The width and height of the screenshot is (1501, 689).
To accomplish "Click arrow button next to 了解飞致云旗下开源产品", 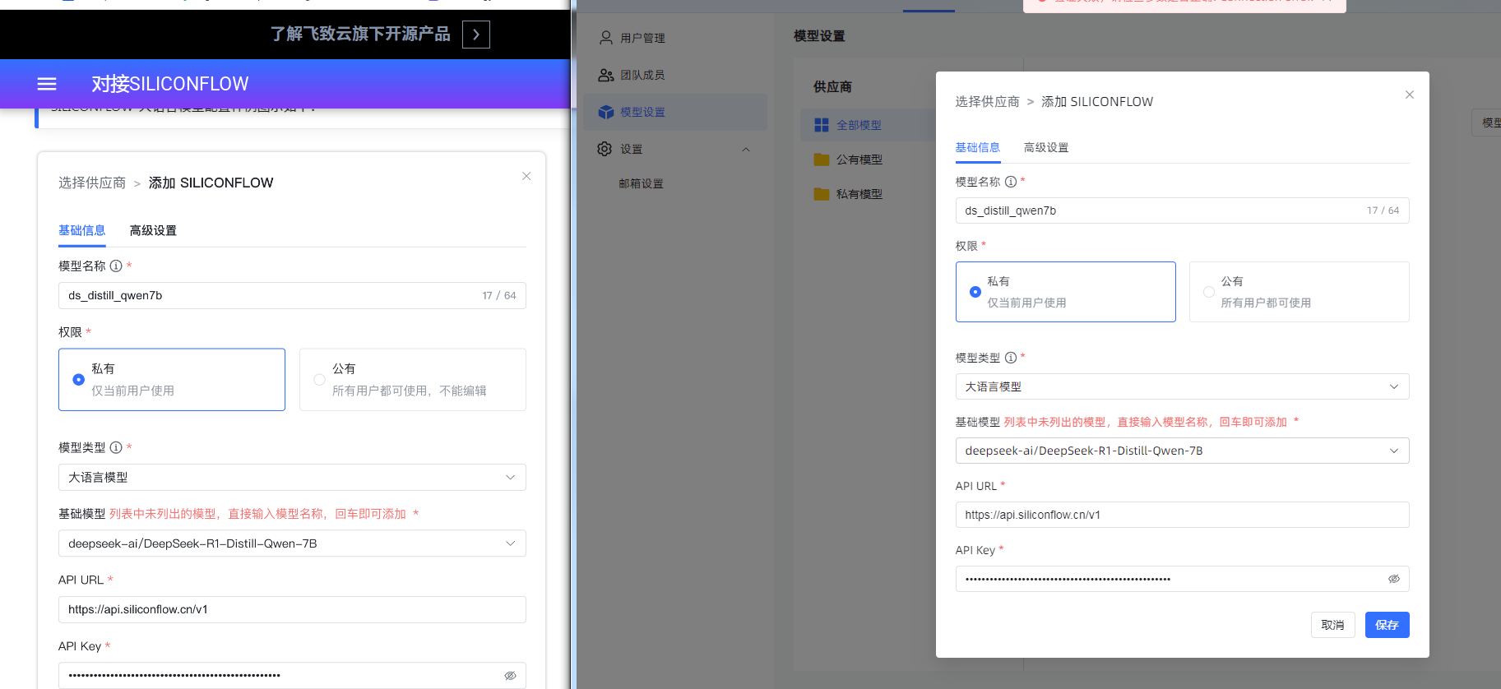I will tap(476, 35).
